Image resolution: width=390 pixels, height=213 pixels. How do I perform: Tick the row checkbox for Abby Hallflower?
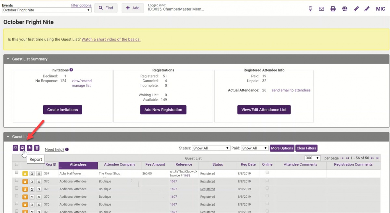tap(17, 172)
